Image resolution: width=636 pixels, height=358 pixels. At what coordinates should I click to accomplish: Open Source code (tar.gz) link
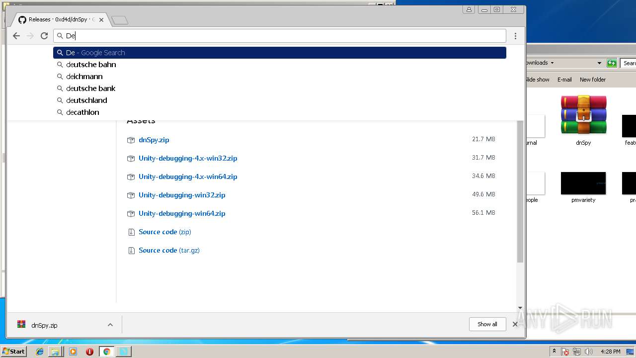(169, 250)
